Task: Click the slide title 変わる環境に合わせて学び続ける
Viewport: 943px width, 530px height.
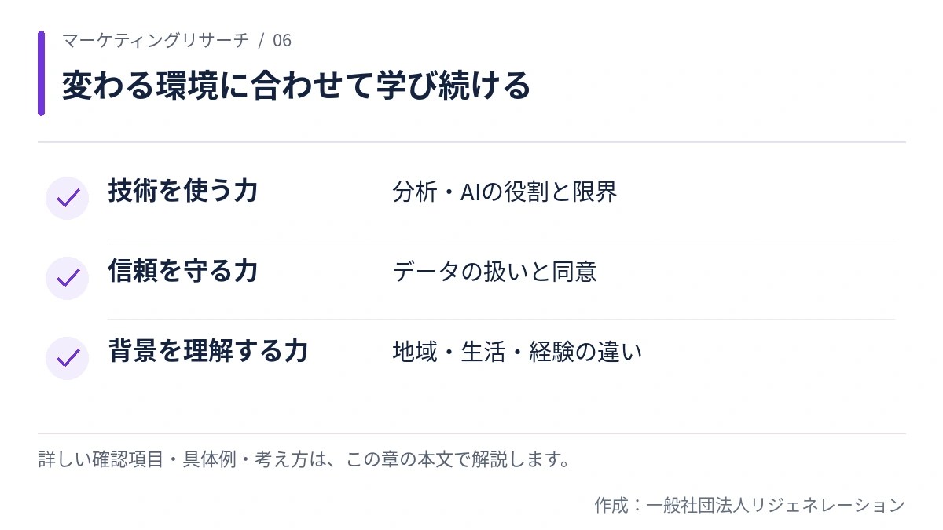Action: (296, 86)
